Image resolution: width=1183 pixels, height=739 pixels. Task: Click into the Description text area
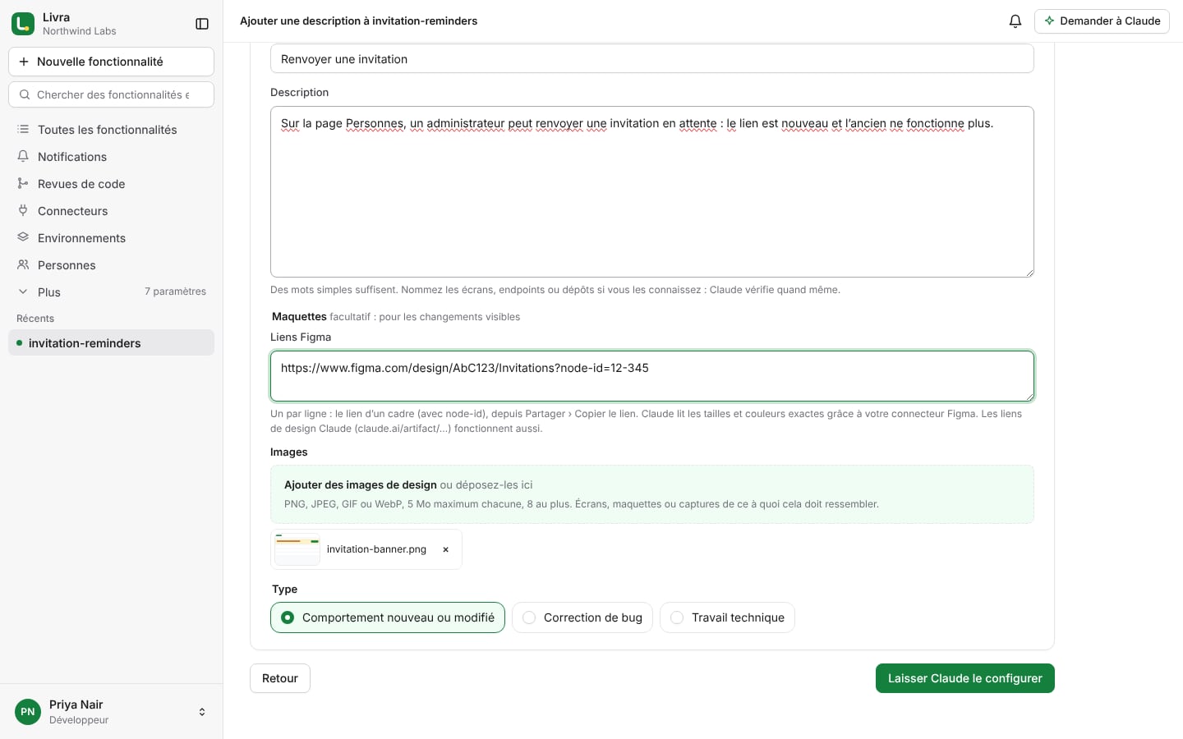(652, 191)
